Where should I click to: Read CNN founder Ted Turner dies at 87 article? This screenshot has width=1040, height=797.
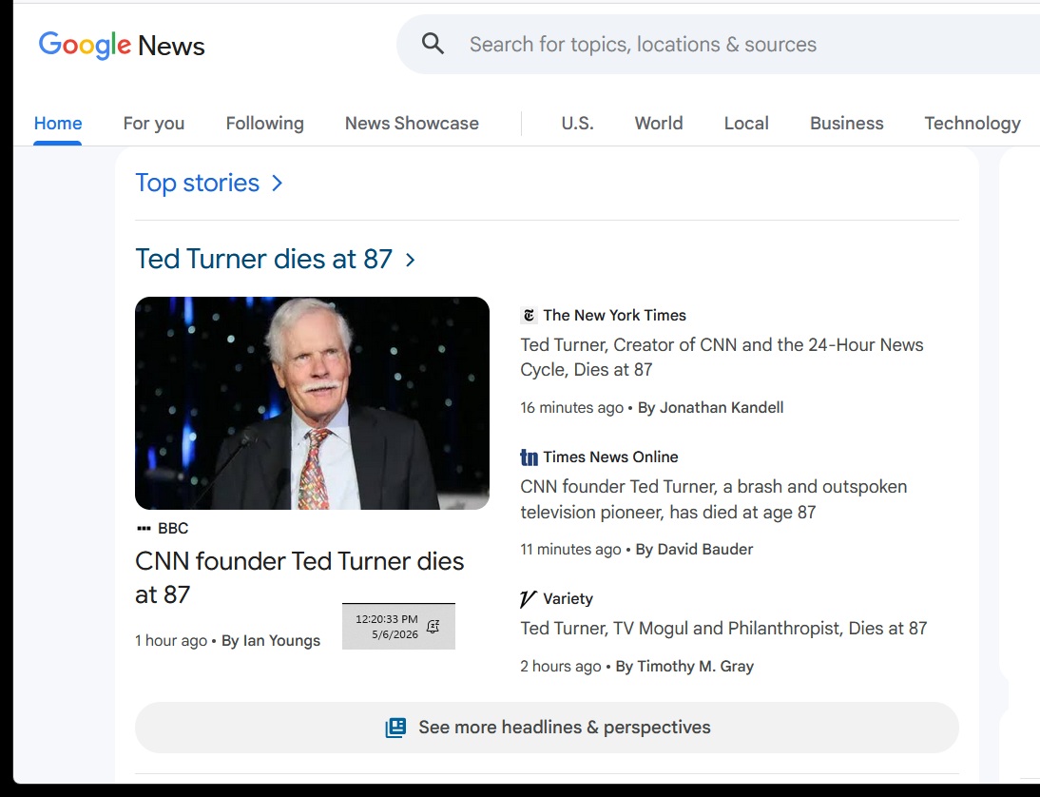(299, 577)
